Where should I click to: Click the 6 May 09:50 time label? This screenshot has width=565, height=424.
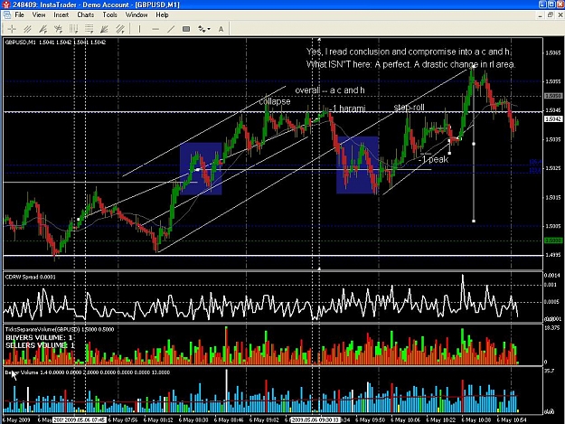coord(370,420)
